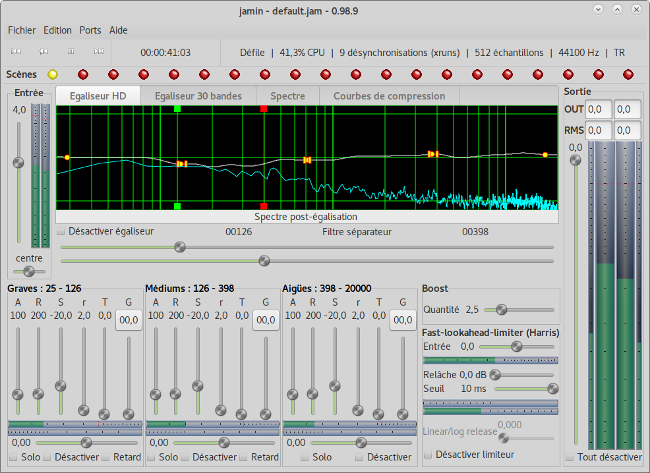The width and height of the screenshot is (650, 473).
Task: Enable the Désactiver égaliseur checkbox
Action: coord(61,232)
